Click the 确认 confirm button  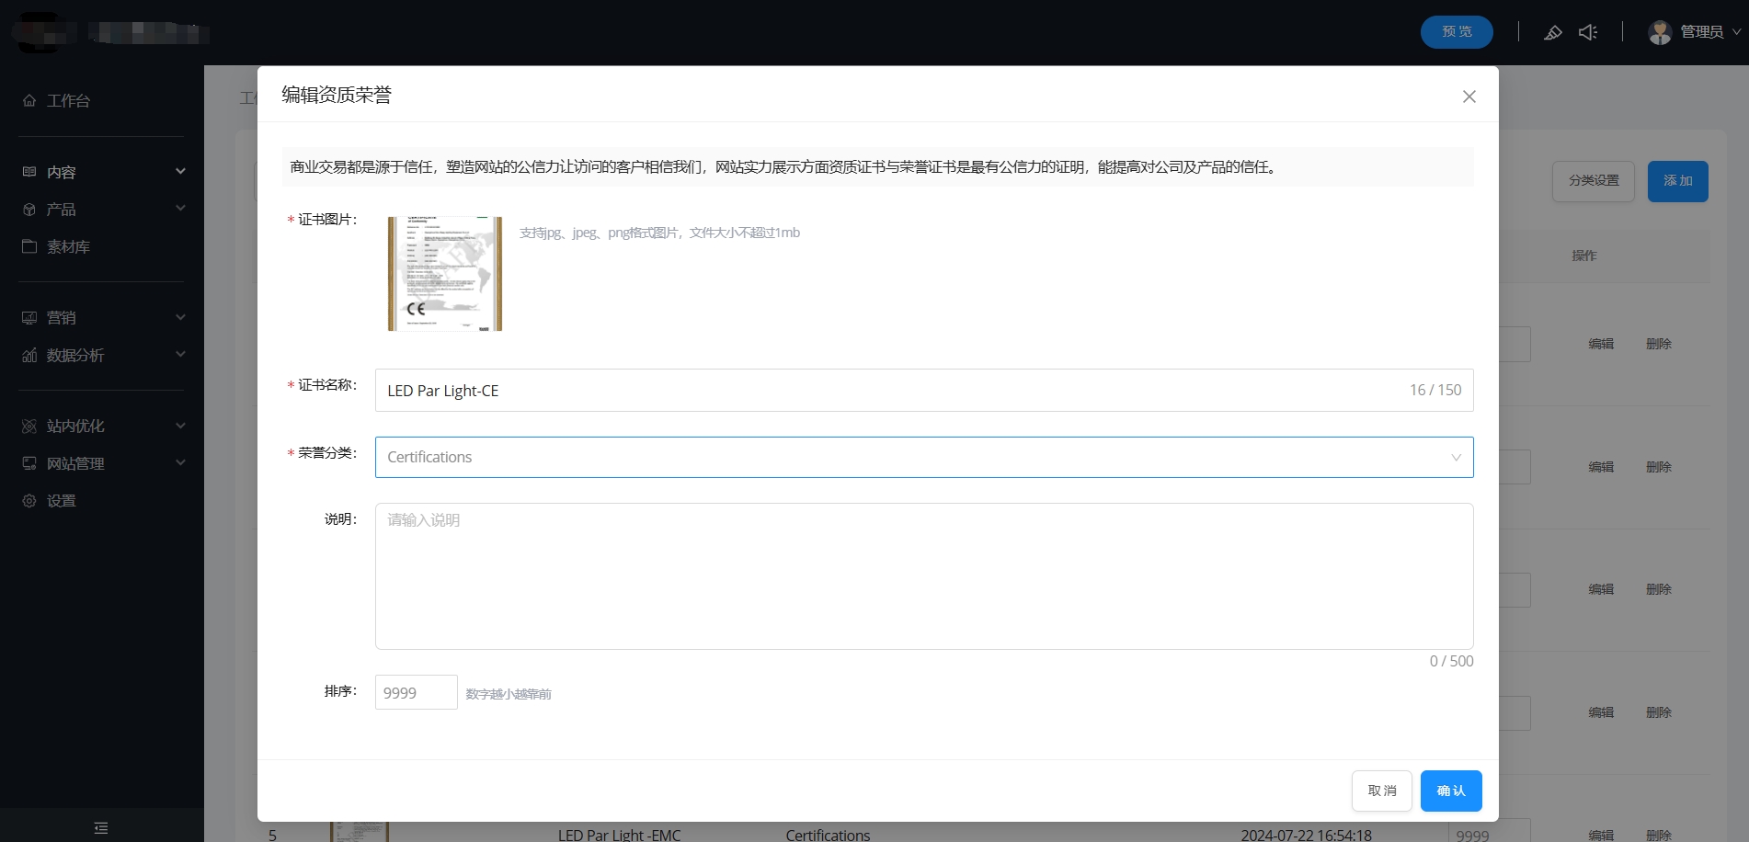[1450, 791]
